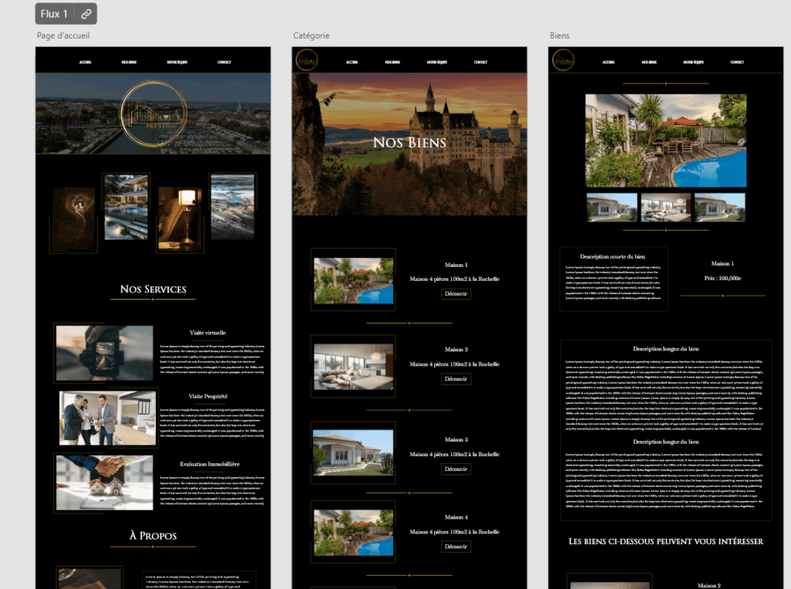Click the Découvrir button for Maison 4
This screenshot has height=589, width=791.
[456, 547]
